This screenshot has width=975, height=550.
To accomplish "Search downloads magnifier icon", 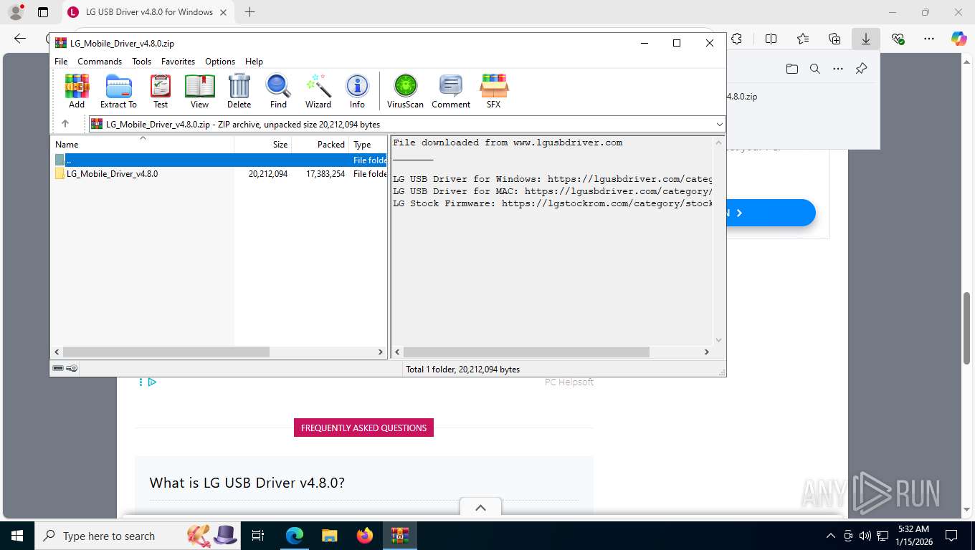I will [814, 69].
